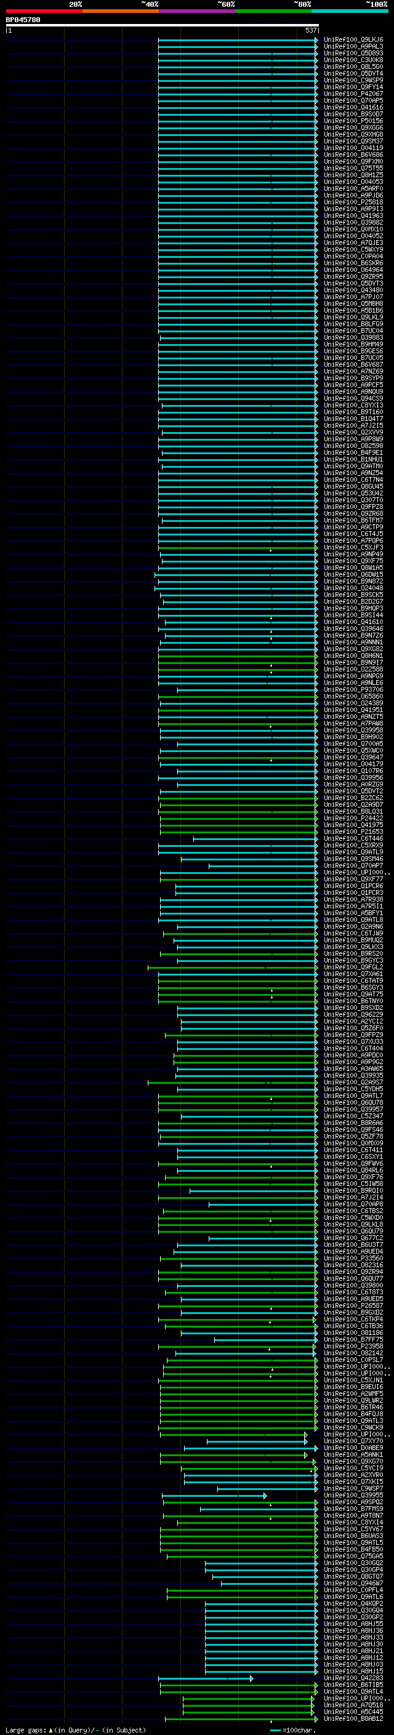Open hit UniRef100_Q8L5G0

click(x=353, y=66)
